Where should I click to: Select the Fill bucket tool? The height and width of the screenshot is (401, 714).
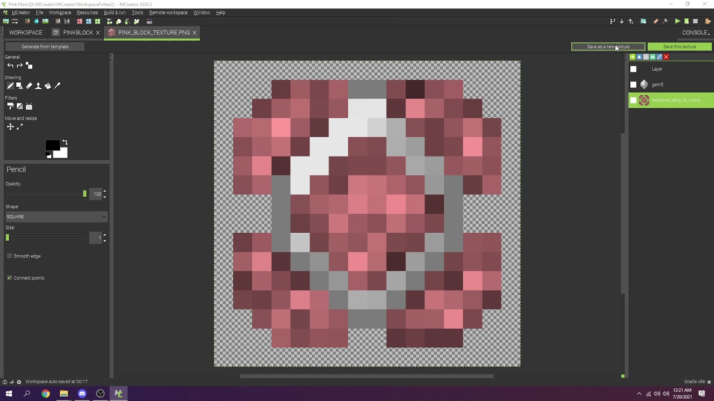pyautogui.click(x=48, y=86)
